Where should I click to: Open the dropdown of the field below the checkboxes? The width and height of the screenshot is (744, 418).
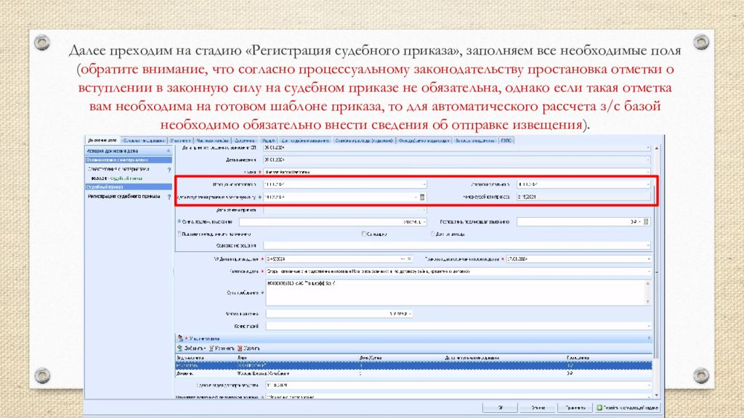[648, 245]
